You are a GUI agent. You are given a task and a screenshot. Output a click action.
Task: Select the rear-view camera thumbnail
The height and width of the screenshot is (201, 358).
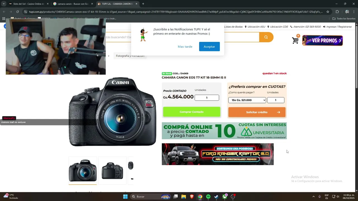click(x=112, y=170)
